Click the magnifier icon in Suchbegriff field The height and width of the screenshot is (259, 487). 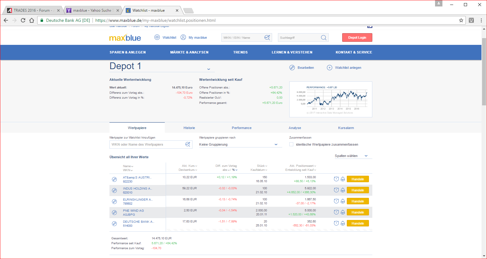point(323,37)
